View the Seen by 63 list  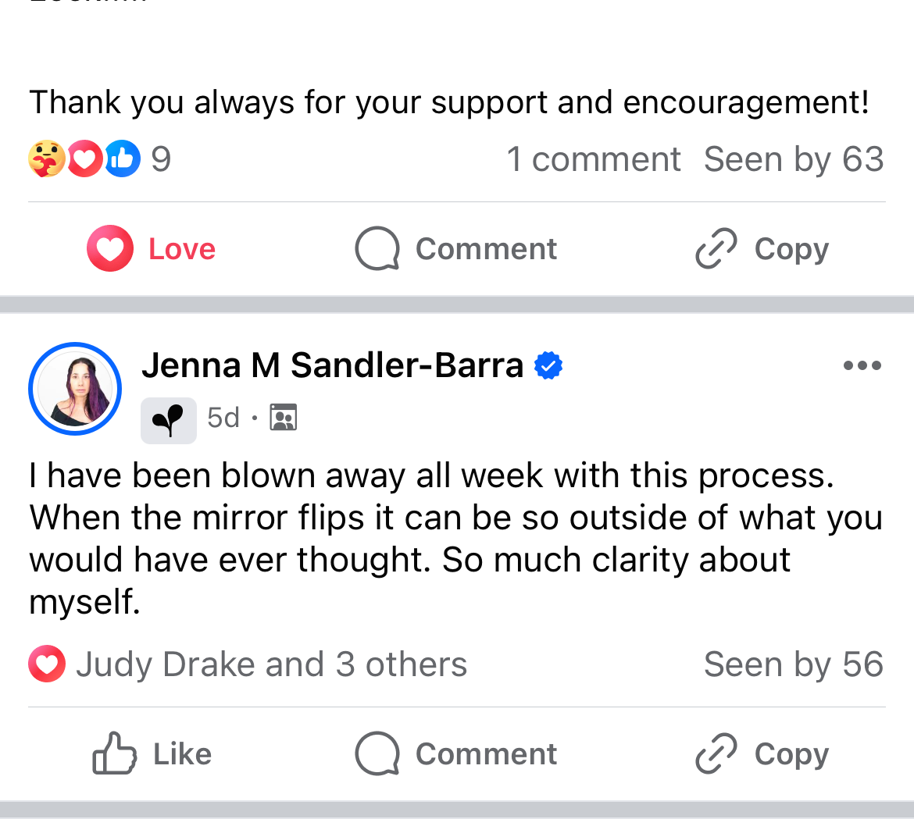point(793,159)
